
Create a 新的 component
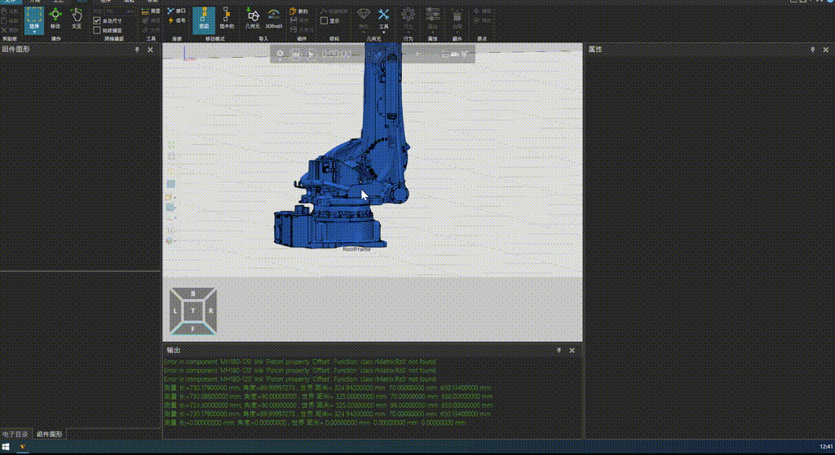(298, 11)
